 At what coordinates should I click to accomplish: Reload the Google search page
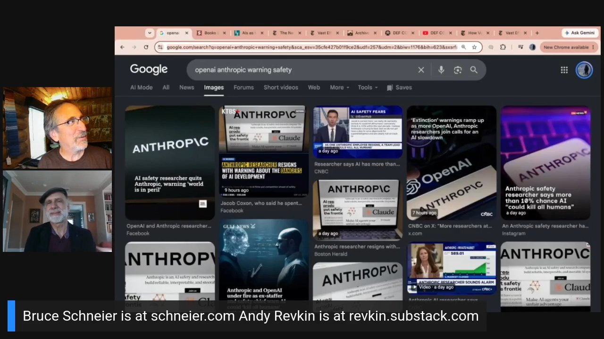(146, 47)
